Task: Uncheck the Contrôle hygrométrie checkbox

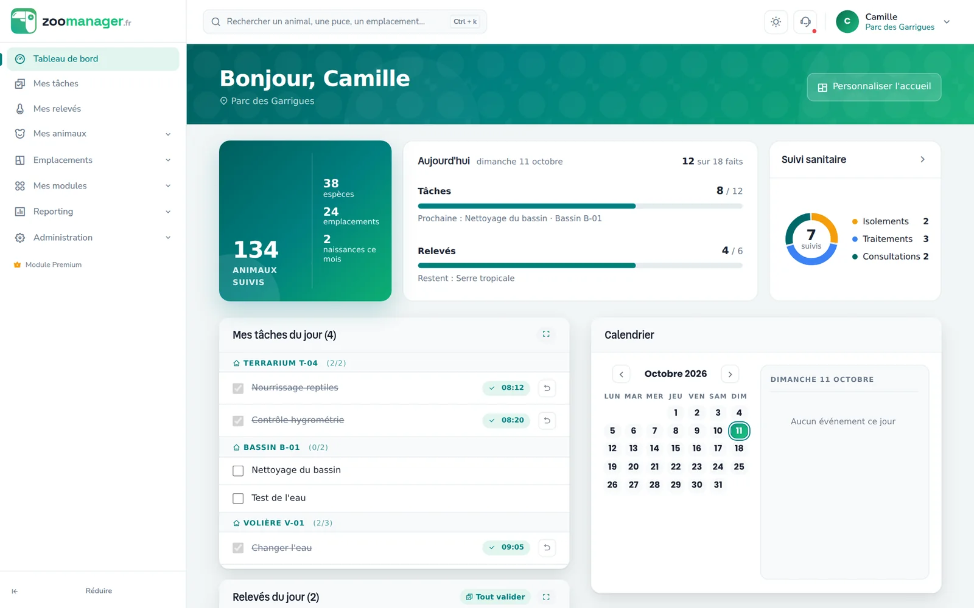Action: [238, 421]
